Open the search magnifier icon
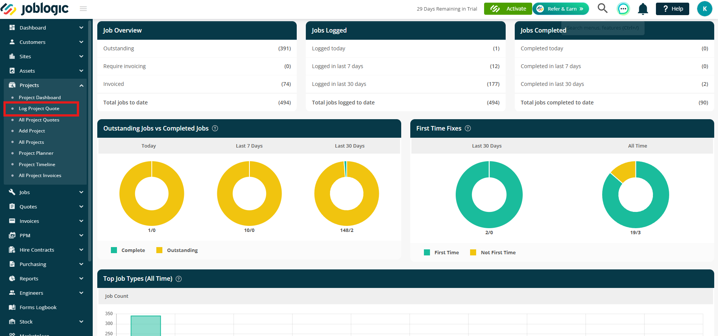Viewport: 718px width, 336px height. [603, 8]
